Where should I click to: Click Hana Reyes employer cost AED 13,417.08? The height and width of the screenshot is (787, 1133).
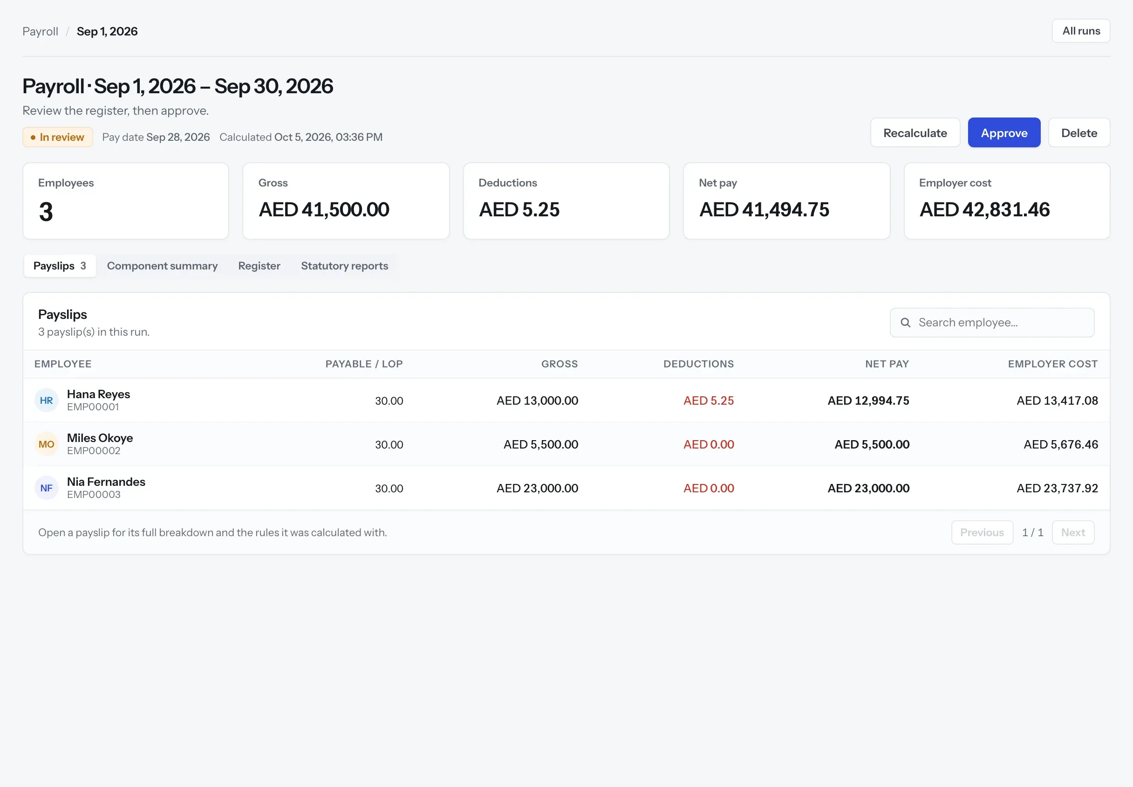(x=1057, y=400)
